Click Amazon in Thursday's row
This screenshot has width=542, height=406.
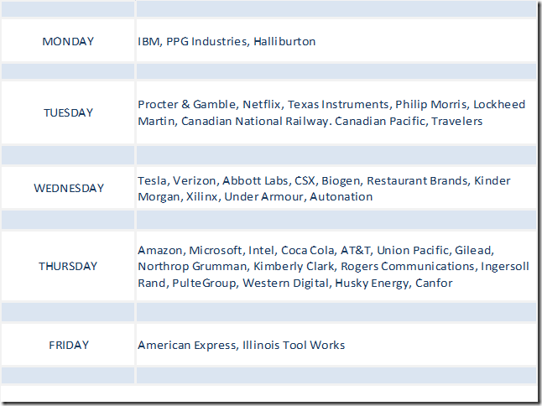(x=159, y=250)
